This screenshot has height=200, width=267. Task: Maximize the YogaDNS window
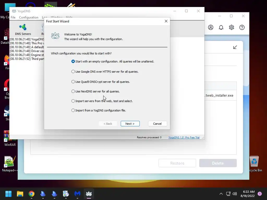pyautogui.click(x=186, y=11)
